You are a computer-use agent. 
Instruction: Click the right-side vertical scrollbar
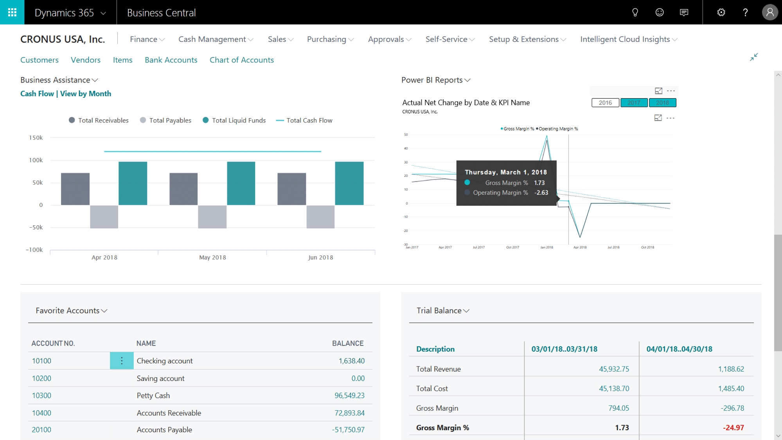[x=777, y=274]
